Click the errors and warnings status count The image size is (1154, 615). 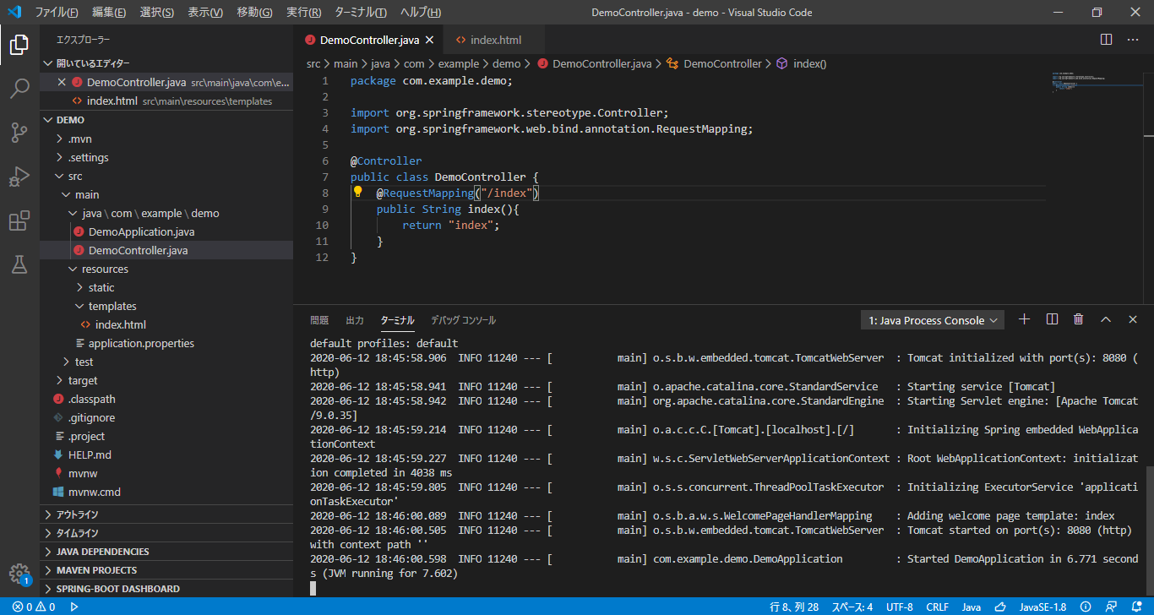click(x=34, y=607)
